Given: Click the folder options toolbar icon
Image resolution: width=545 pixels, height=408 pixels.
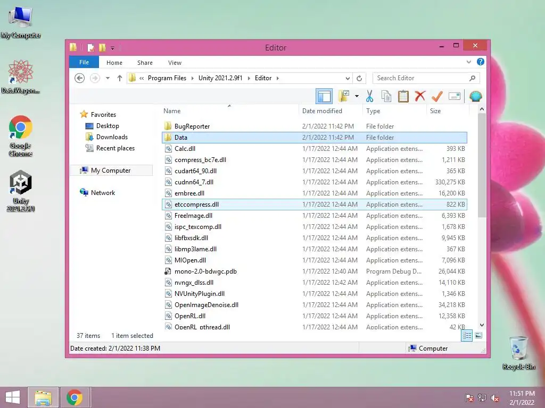Looking at the screenshot, I should click(x=343, y=96).
